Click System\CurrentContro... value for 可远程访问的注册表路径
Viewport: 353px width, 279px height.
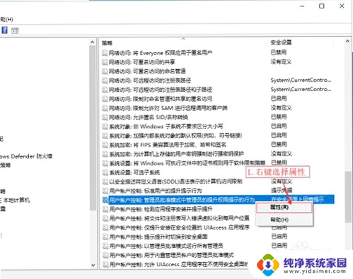(x=301, y=81)
